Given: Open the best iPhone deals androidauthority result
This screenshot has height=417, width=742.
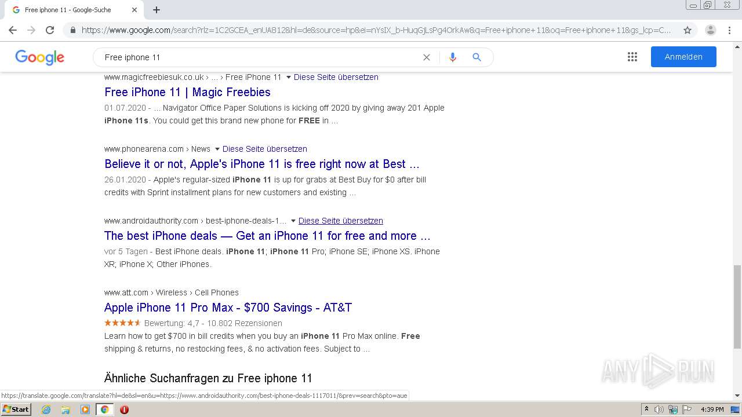Looking at the screenshot, I should click(x=267, y=236).
